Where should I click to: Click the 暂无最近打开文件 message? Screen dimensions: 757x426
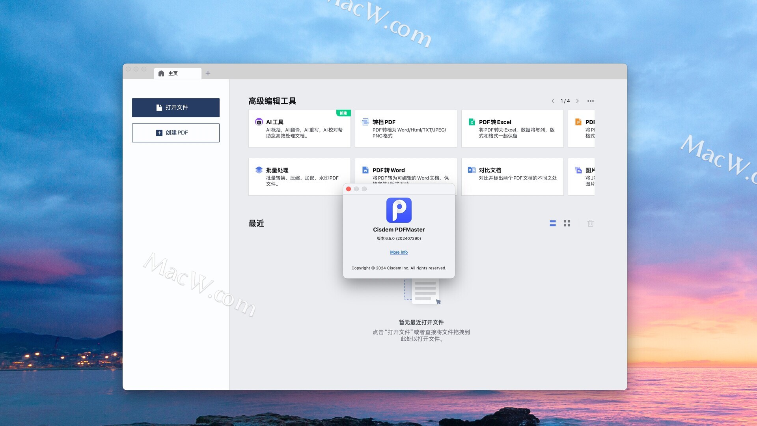tap(421, 322)
